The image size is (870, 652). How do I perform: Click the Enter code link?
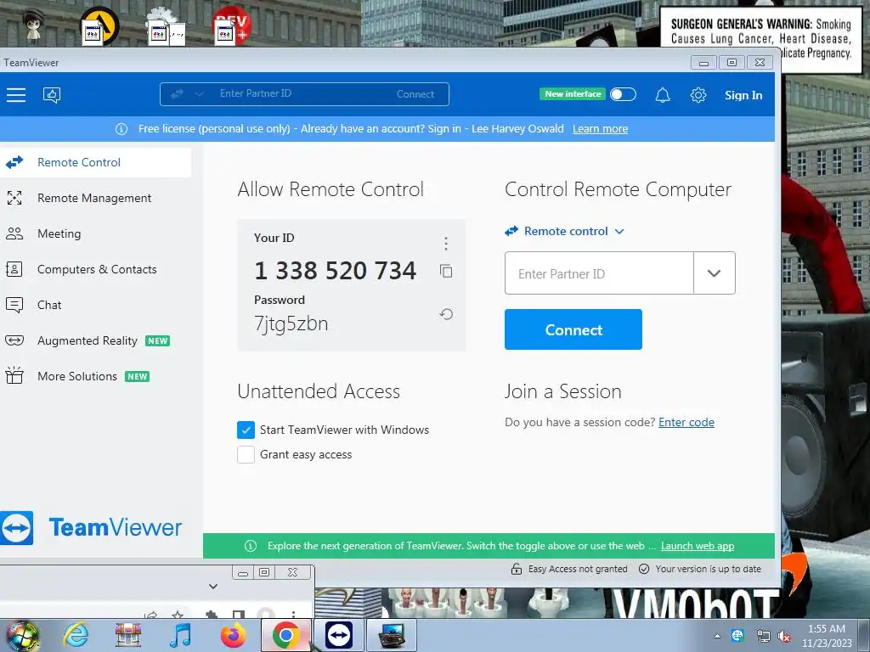tap(686, 423)
